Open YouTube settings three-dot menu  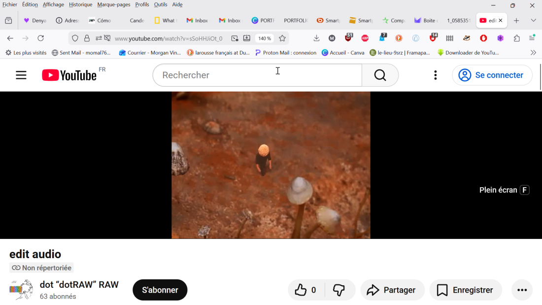point(435,75)
